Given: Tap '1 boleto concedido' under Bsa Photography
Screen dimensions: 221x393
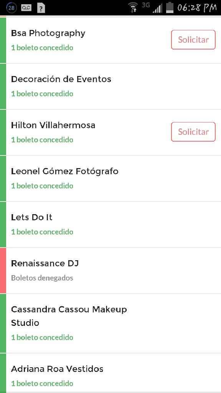Looking at the screenshot, I should click(42, 48).
